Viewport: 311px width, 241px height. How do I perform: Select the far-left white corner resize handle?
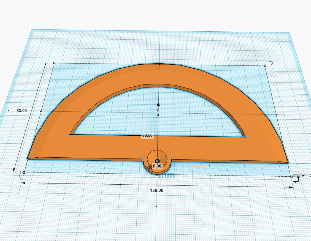[54, 63]
